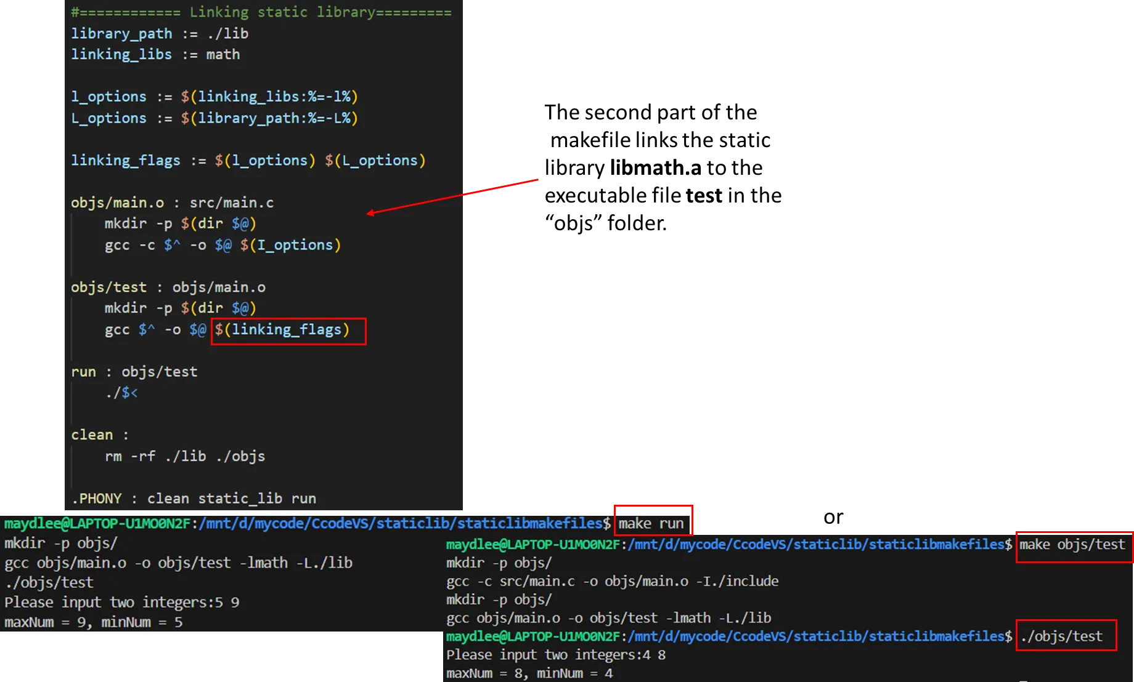The image size is (1134, 682).
Task: Click the boxed './objs/test' command in right terminal
Action: [x=1061, y=636]
